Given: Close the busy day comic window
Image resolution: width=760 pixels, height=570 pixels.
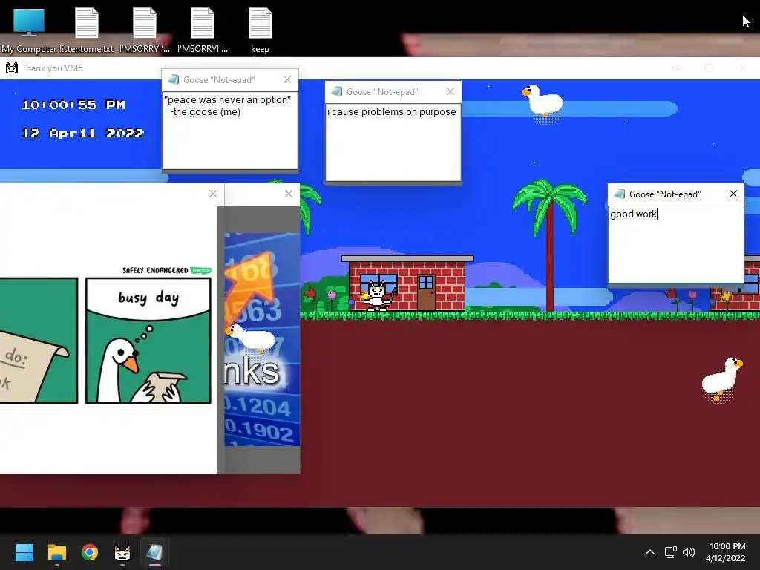Looking at the screenshot, I should [213, 194].
